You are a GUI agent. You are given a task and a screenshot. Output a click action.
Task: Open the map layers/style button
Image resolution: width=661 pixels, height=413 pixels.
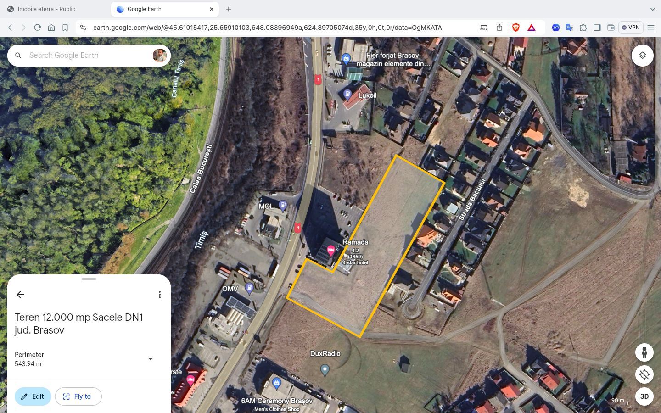point(642,56)
